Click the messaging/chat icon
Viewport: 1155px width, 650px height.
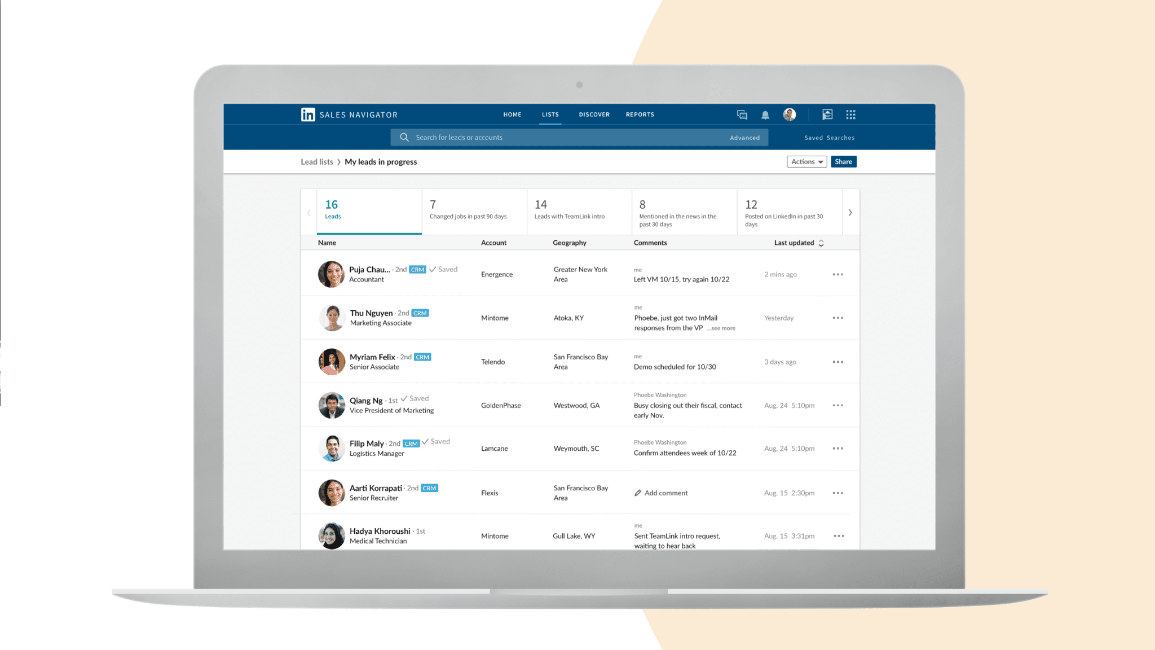pos(741,115)
